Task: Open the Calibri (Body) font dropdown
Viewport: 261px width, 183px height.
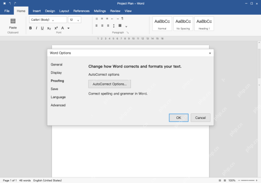Action: point(48,20)
